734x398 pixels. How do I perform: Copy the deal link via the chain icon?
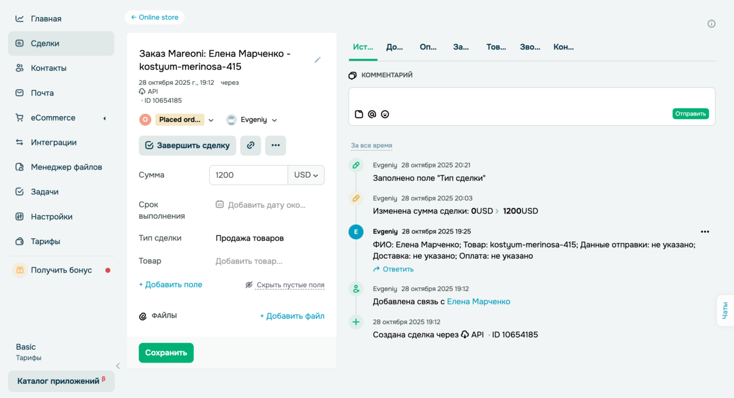(251, 146)
